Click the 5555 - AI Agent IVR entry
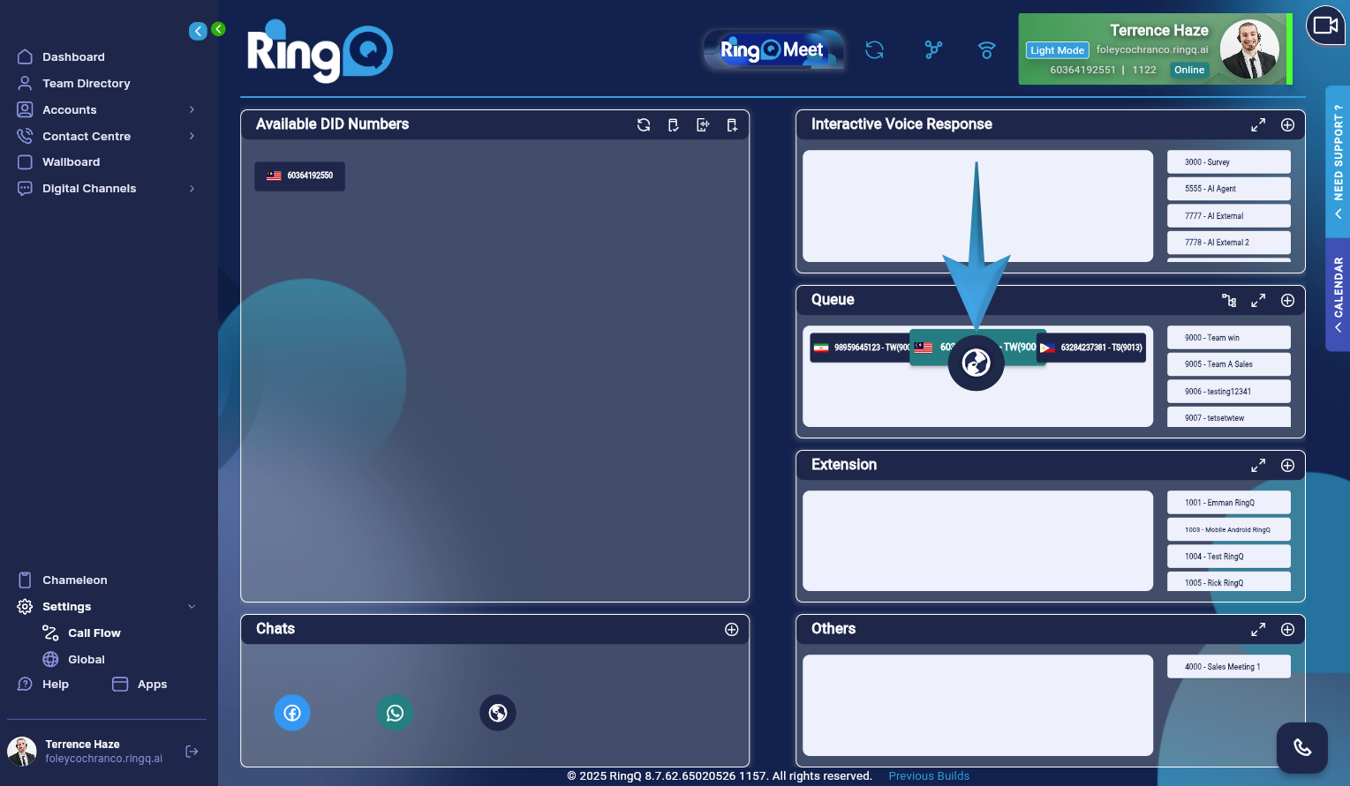 [x=1228, y=188]
